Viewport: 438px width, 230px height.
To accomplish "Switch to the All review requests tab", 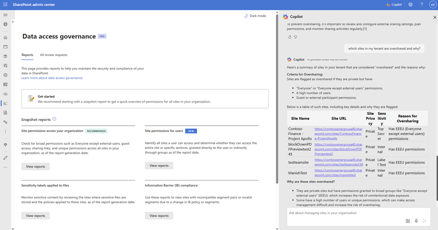I will click(x=53, y=55).
